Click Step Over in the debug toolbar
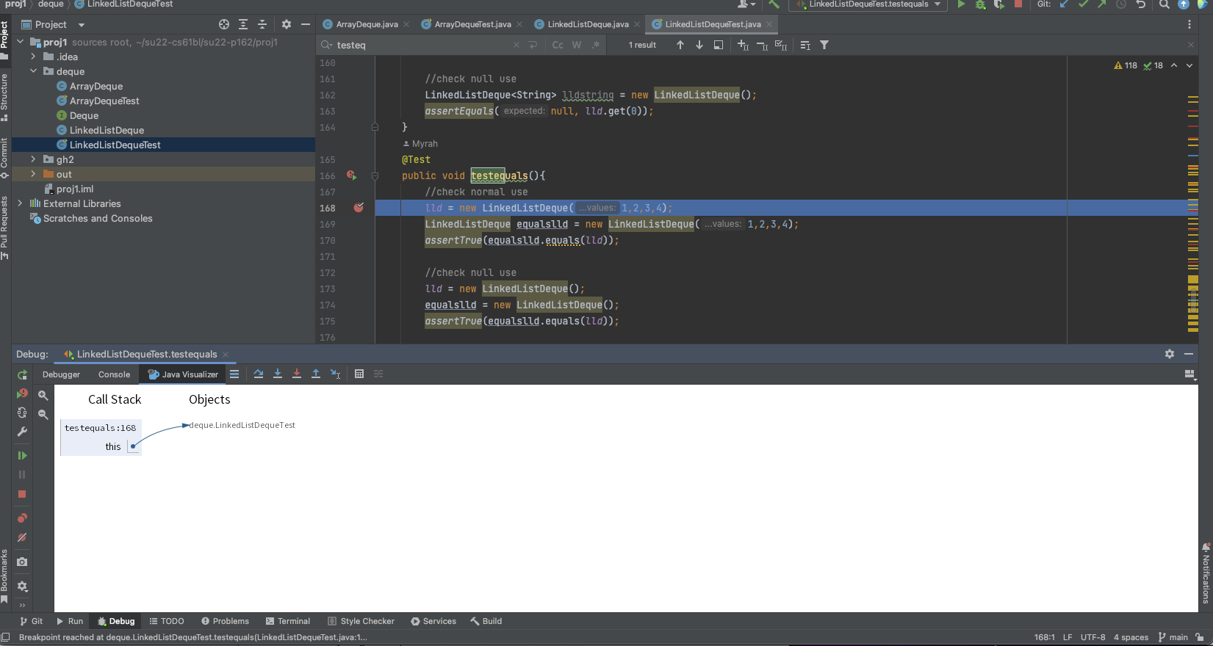1213x646 pixels. (x=259, y=374)
